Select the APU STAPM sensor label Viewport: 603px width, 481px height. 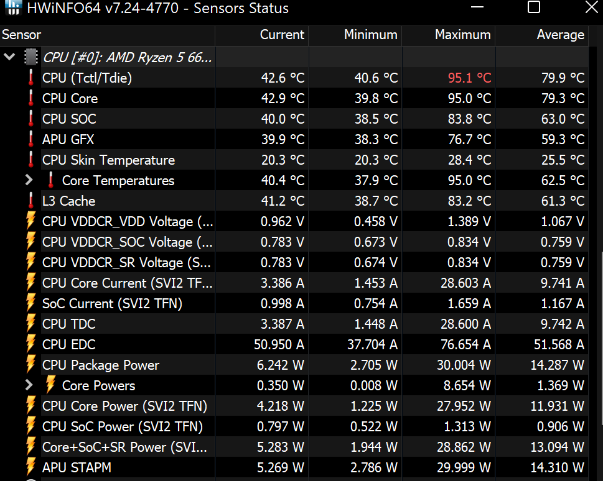(x=77, y=467)
